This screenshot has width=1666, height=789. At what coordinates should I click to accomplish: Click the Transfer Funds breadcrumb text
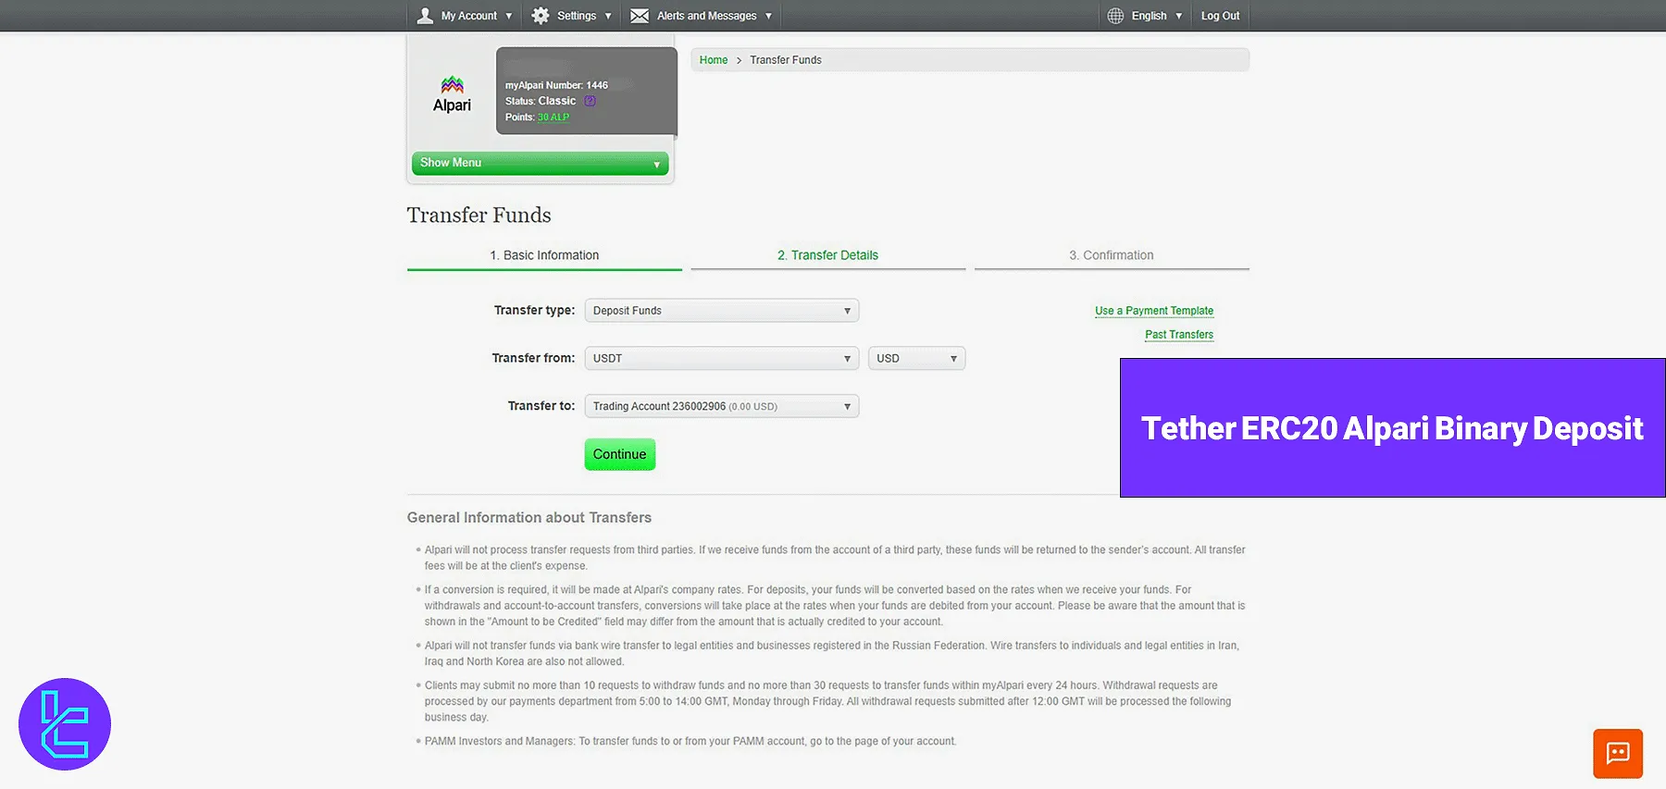pyautogui.click(x=786, y=60)
